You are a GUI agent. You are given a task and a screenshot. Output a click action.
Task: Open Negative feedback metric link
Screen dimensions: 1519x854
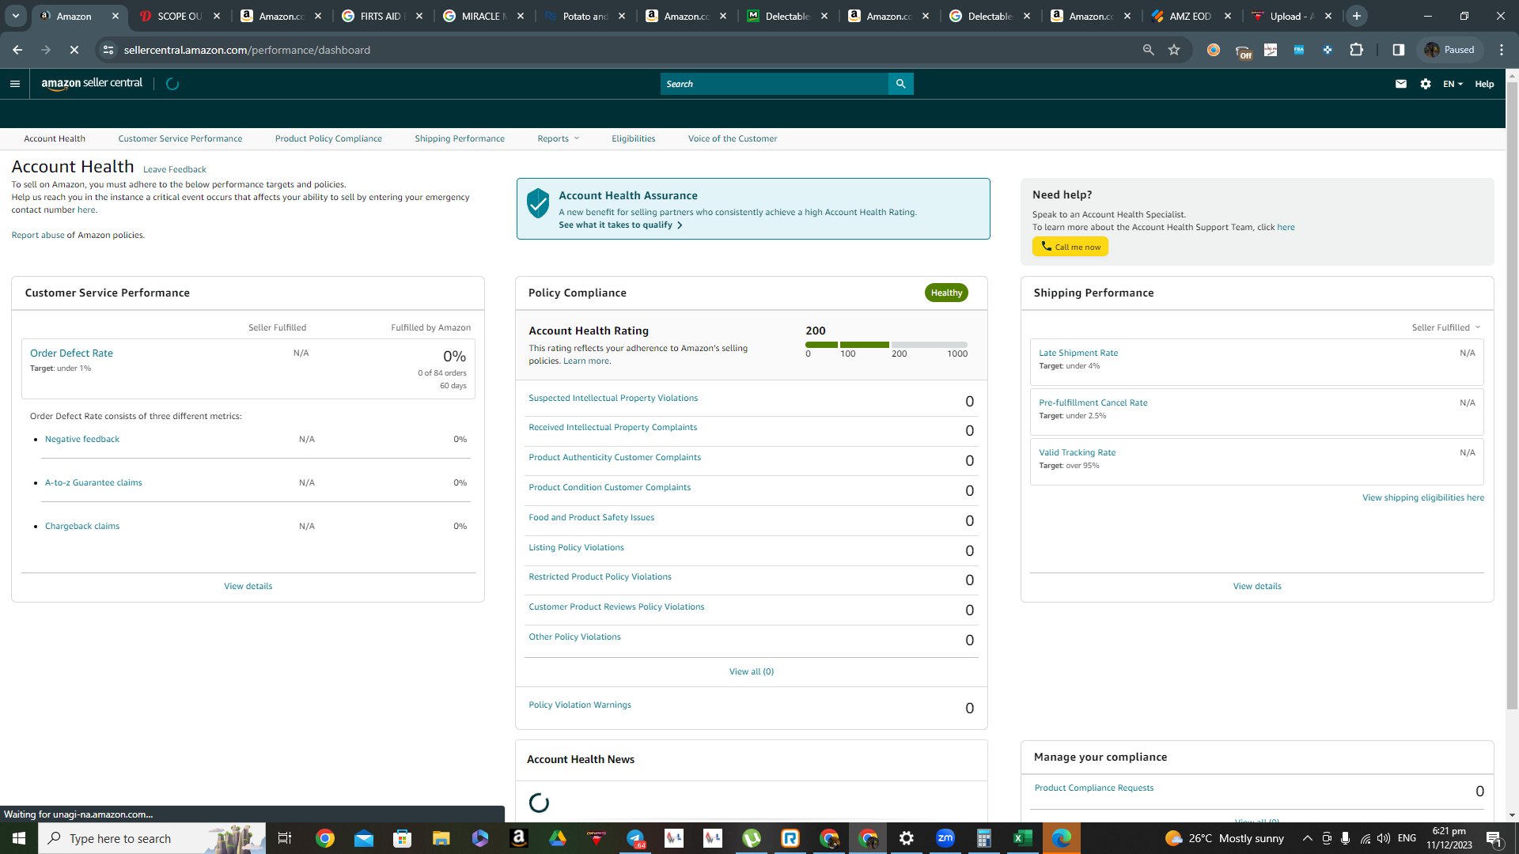[82, 440]
